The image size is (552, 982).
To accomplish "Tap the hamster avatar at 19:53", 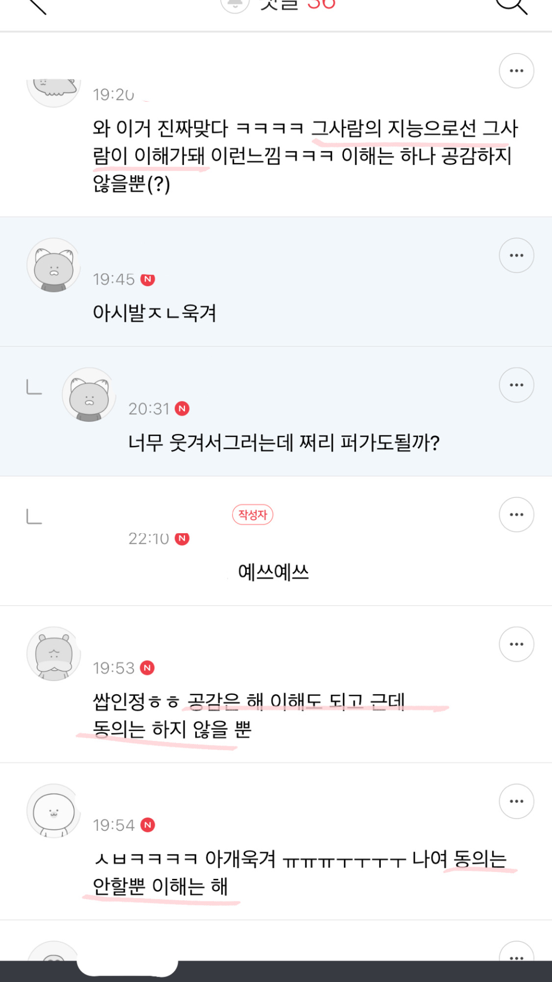I will pyautogui.click(x=53, y=654).
